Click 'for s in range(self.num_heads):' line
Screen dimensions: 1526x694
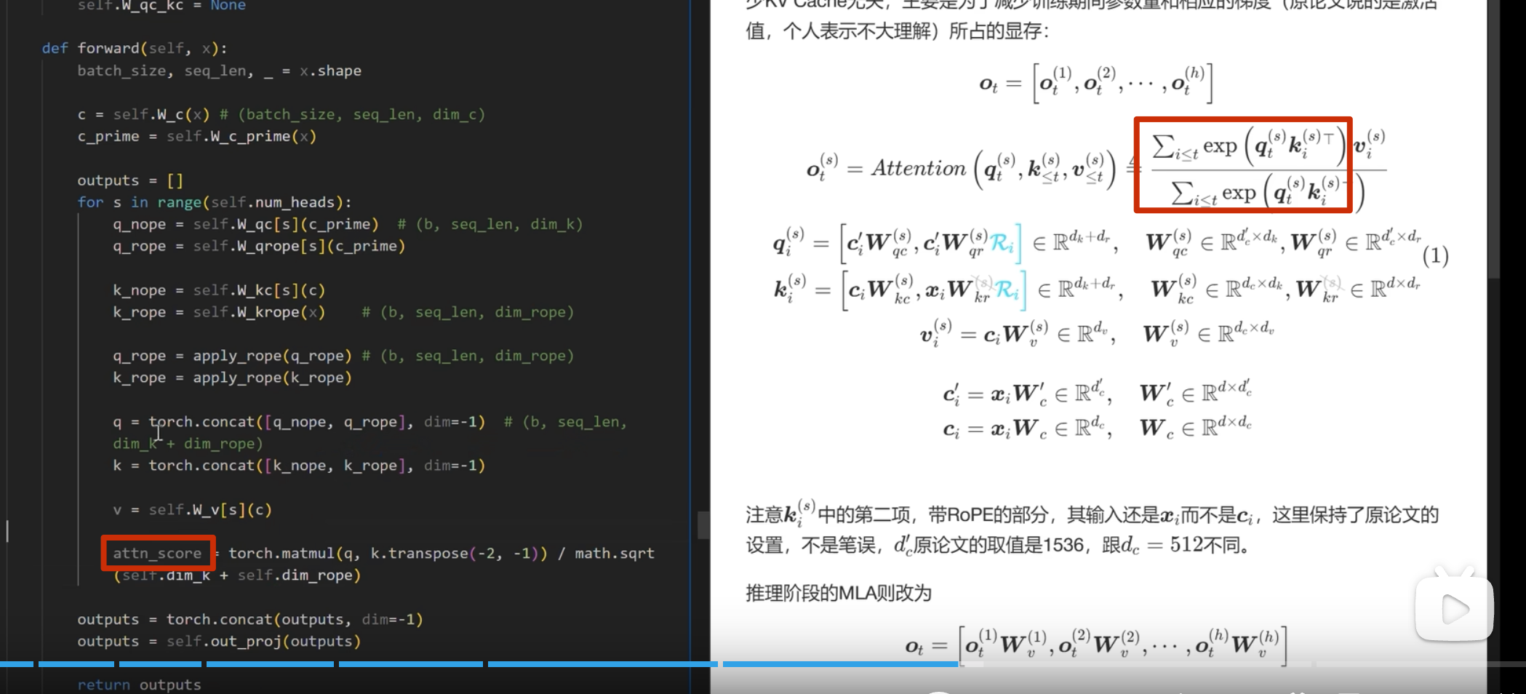[x=214, y=202]
